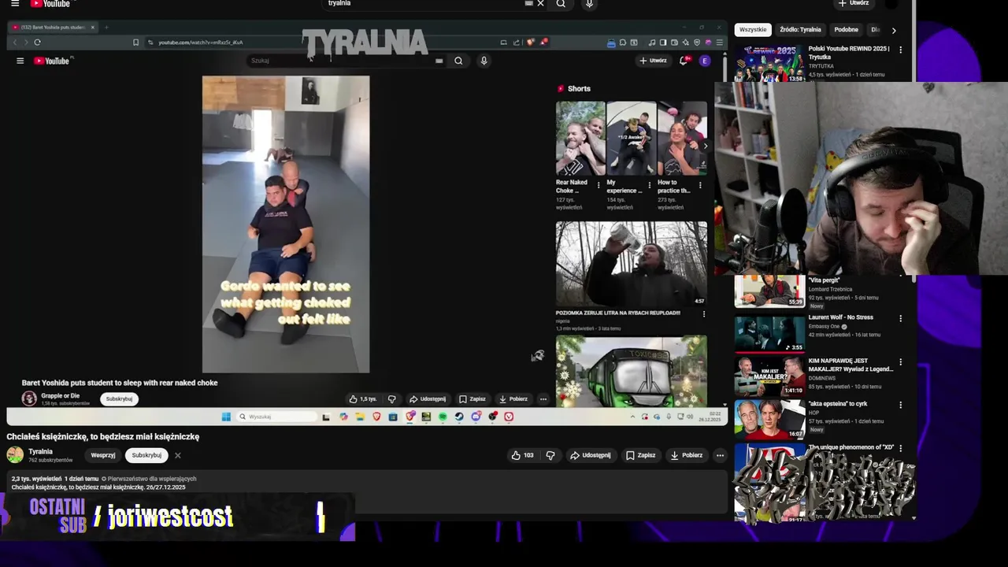Select the Wszystkie filter chip
The width and height of the screenshot is (1008, 567).
[753, 30]
